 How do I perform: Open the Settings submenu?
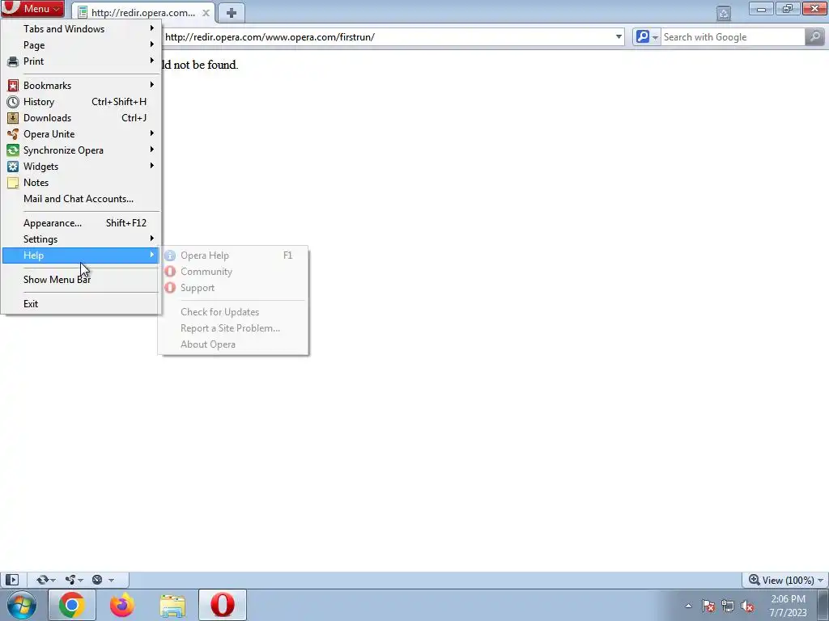click(81, 239)
